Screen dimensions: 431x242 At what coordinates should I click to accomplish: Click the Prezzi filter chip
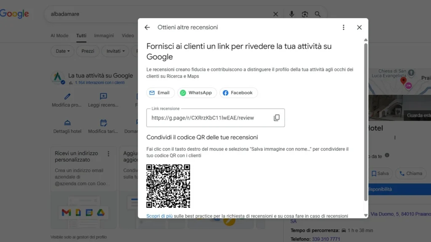(88, 51)
